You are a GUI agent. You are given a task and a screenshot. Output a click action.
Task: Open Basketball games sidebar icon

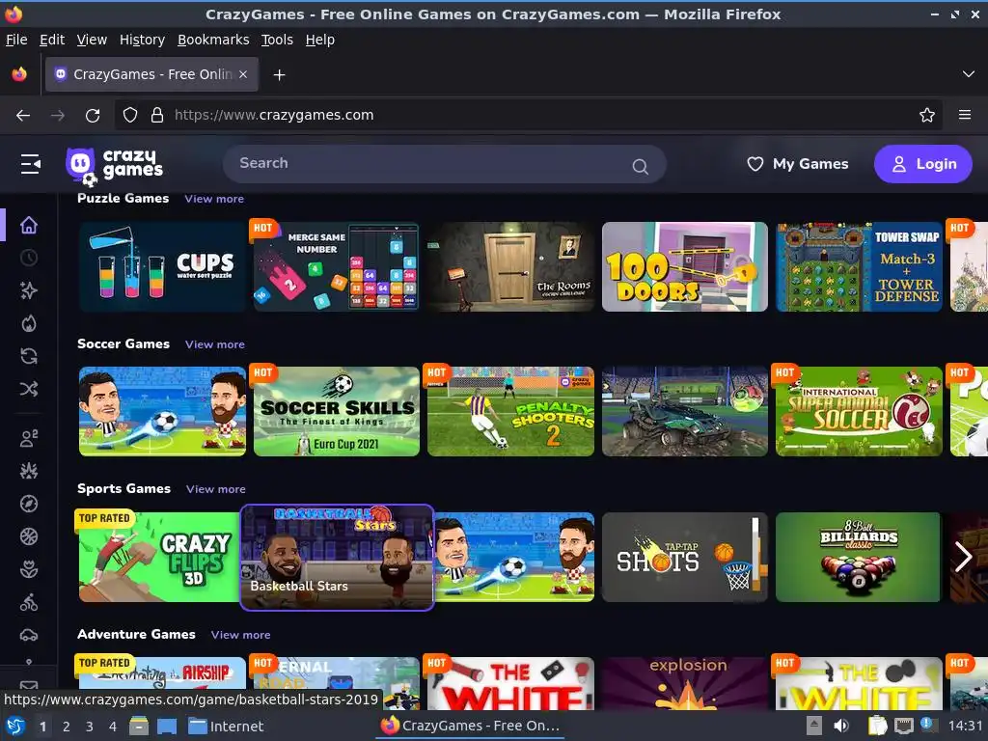pyautogui.click(x=28, y=536)
